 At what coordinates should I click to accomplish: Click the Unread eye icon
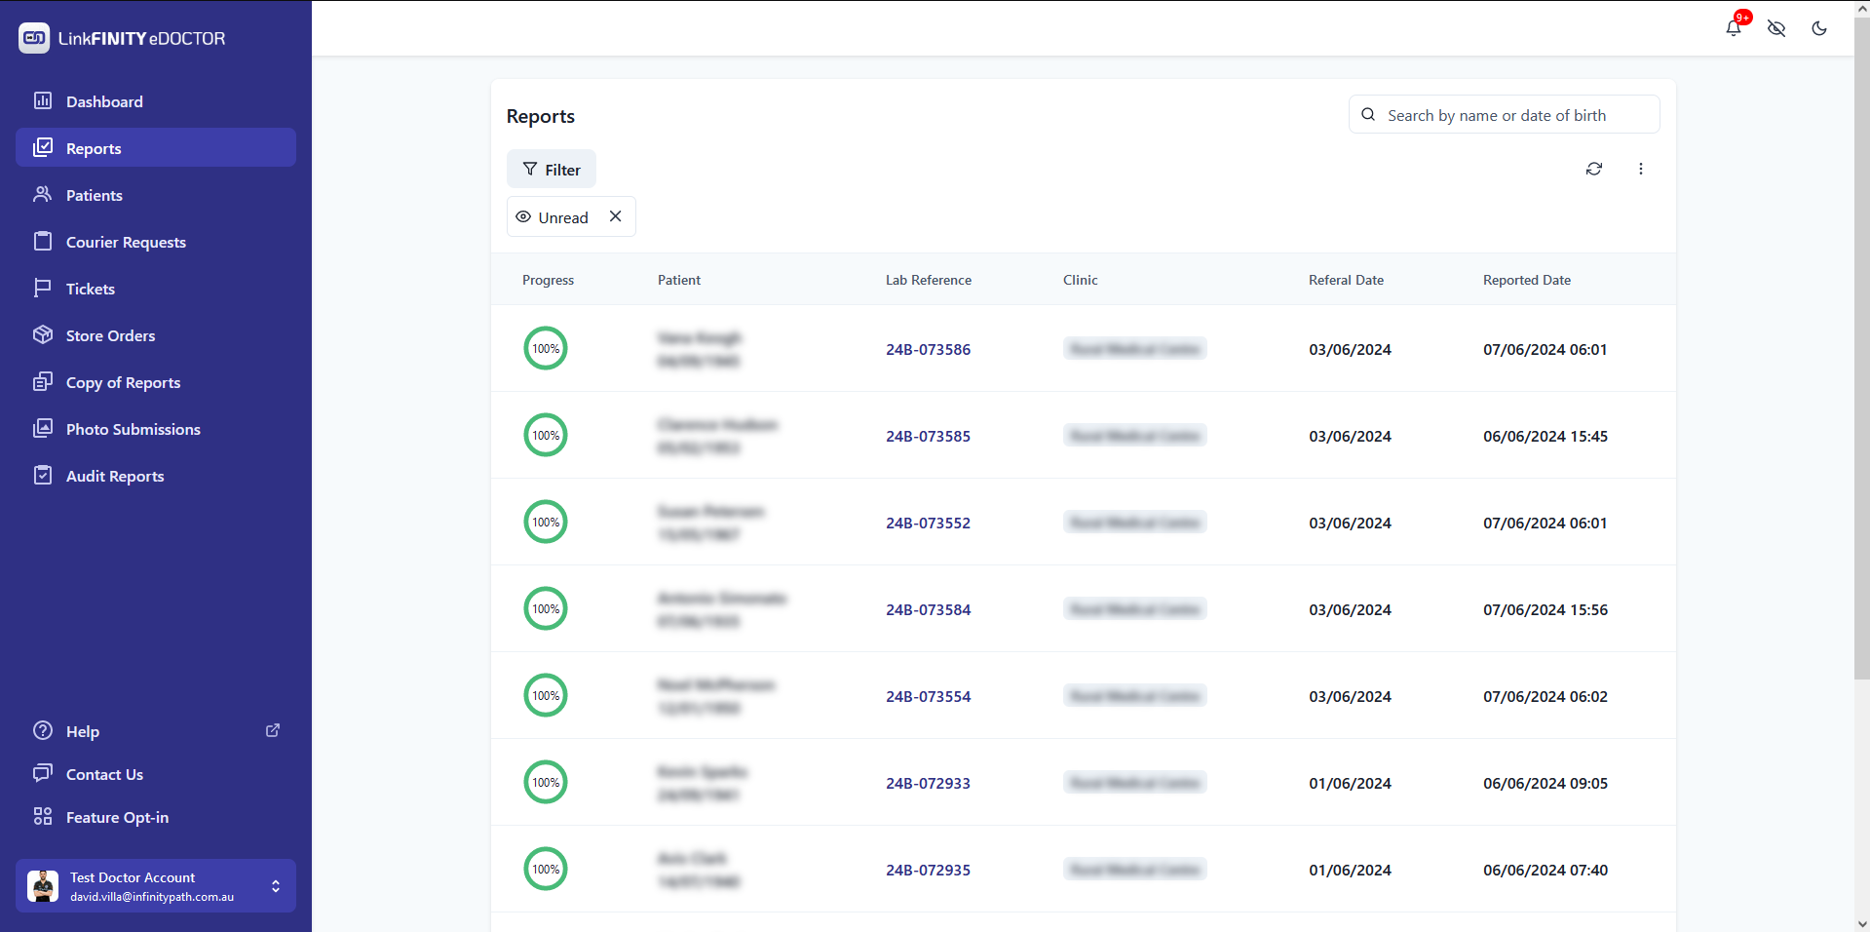[x=523, y=216]
